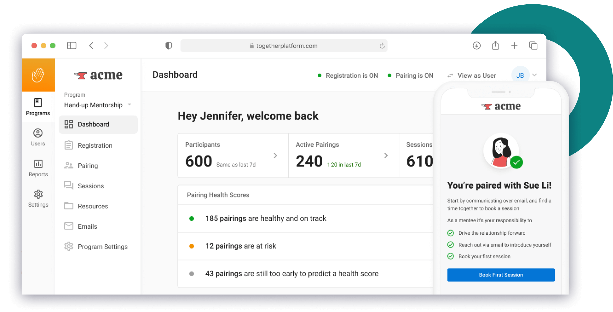Go back with the browser back arrow
Screen dimensions: 613x312
[91, 46]
